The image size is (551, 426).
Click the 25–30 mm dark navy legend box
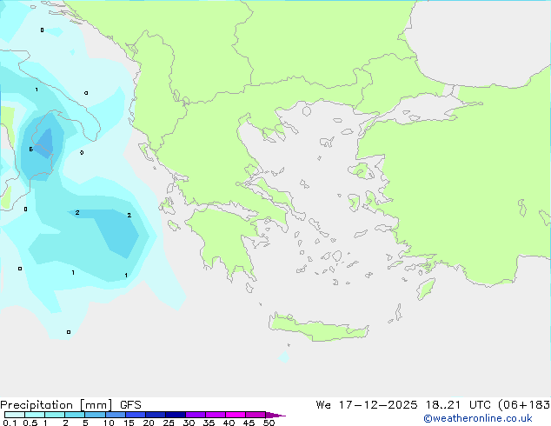pos(176,415)
